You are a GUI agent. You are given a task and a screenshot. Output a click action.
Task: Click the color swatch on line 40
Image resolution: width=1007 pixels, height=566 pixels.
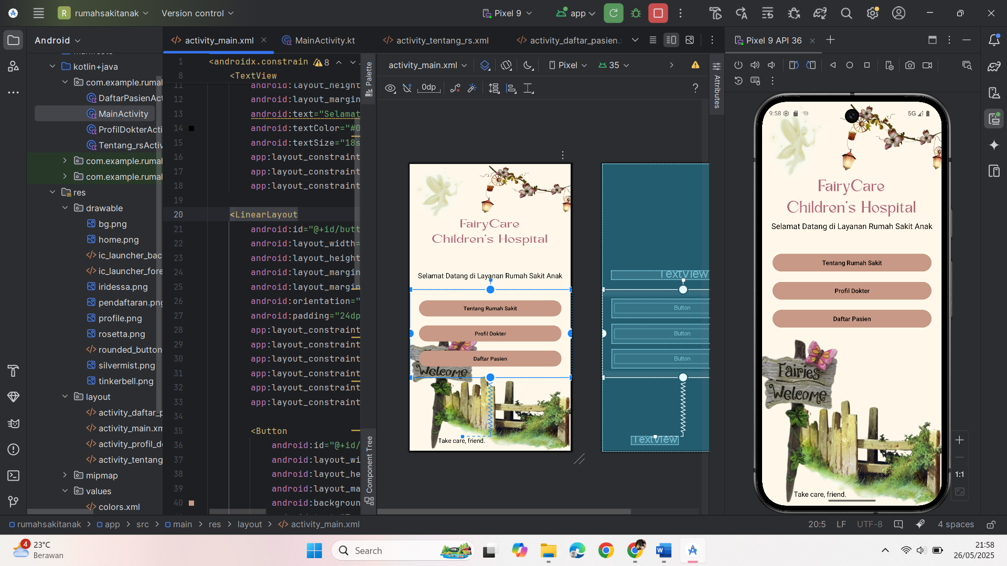(191, 503)
